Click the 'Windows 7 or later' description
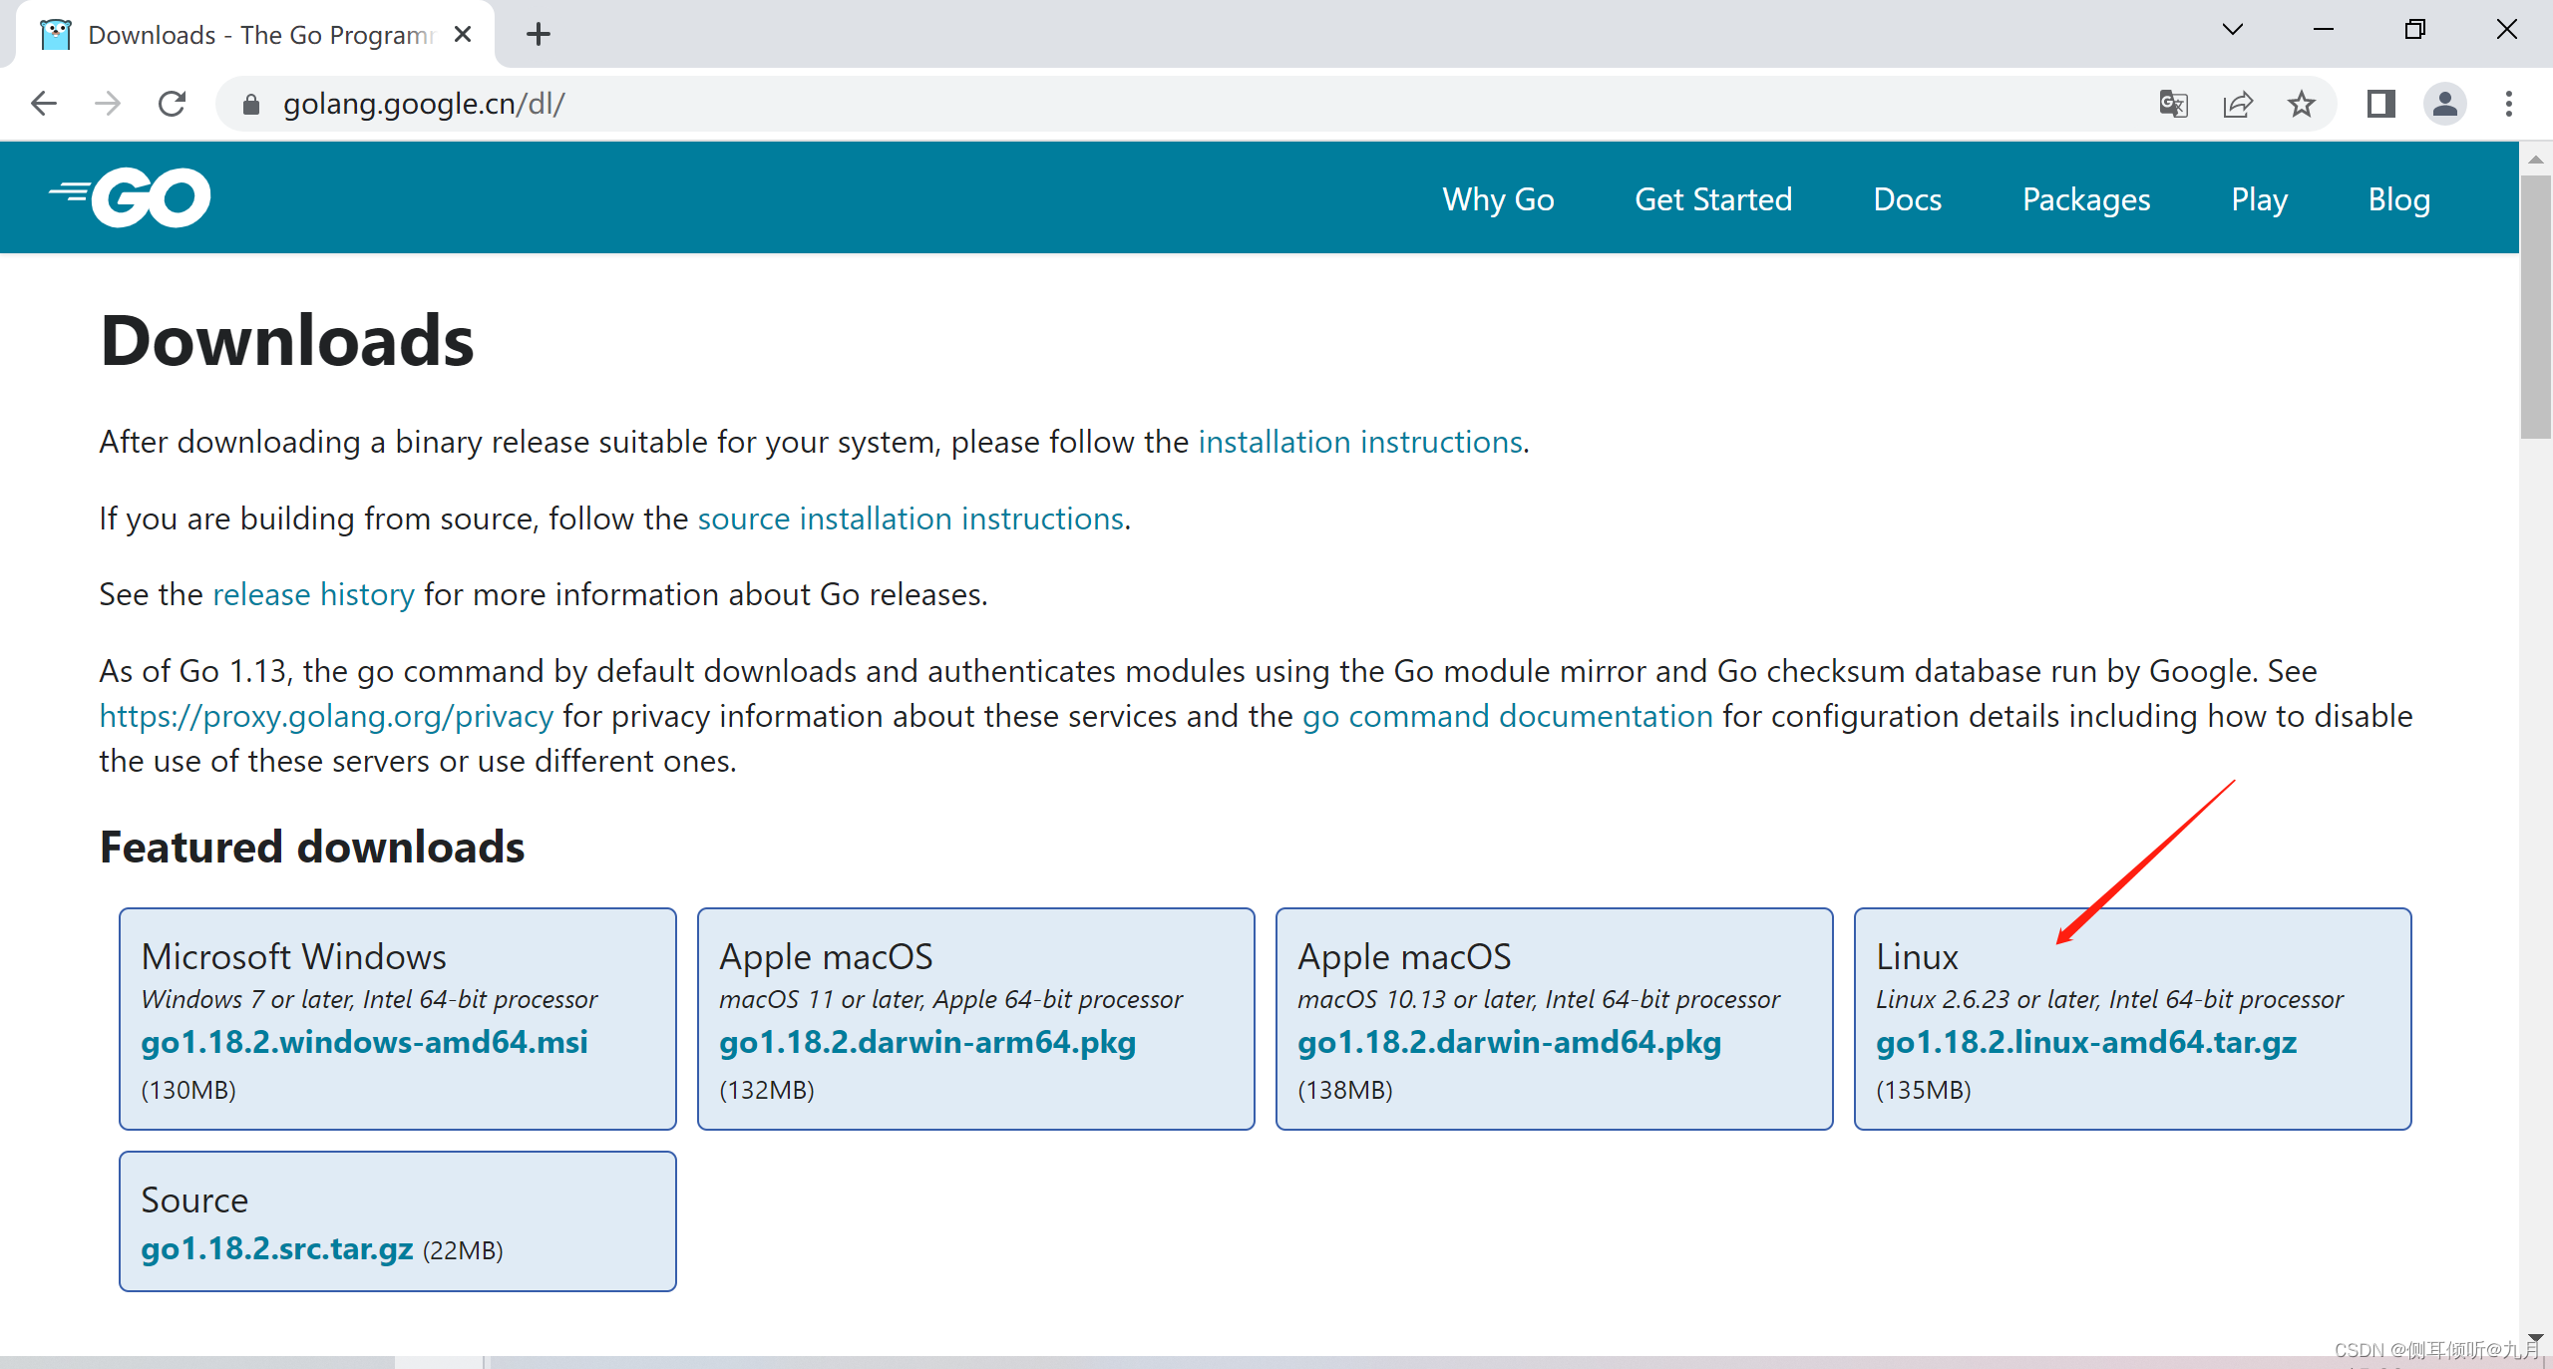2553x1369 pixels. point(369,999)
